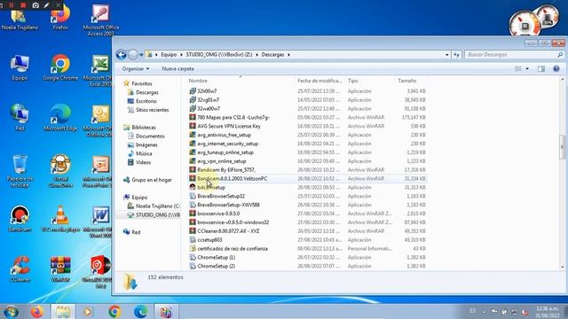The image size is (568, 319).
Task: Open WinRAR desktop shortcut
Action: pyautogui.click(x=60, y=269)
